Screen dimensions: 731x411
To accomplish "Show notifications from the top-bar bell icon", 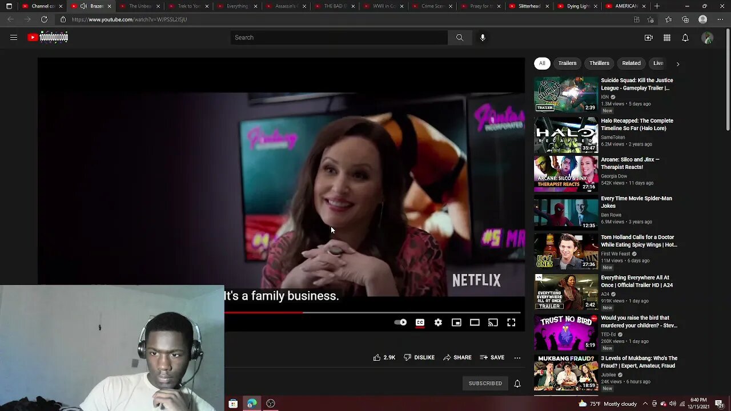I will (685, 38).
